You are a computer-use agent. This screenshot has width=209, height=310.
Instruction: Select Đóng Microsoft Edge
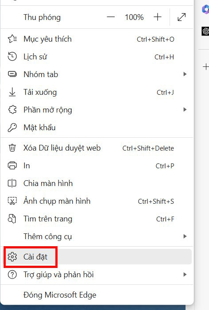[x=97, y=295]
